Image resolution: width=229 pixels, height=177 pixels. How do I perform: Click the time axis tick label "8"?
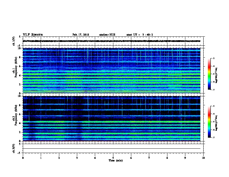pos(167,158)
